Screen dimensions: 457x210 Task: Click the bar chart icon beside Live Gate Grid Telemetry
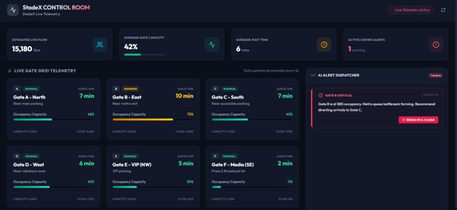tap(9, 71)
